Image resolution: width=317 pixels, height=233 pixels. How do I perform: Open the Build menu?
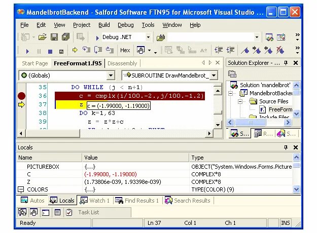[x=104, y=25]
